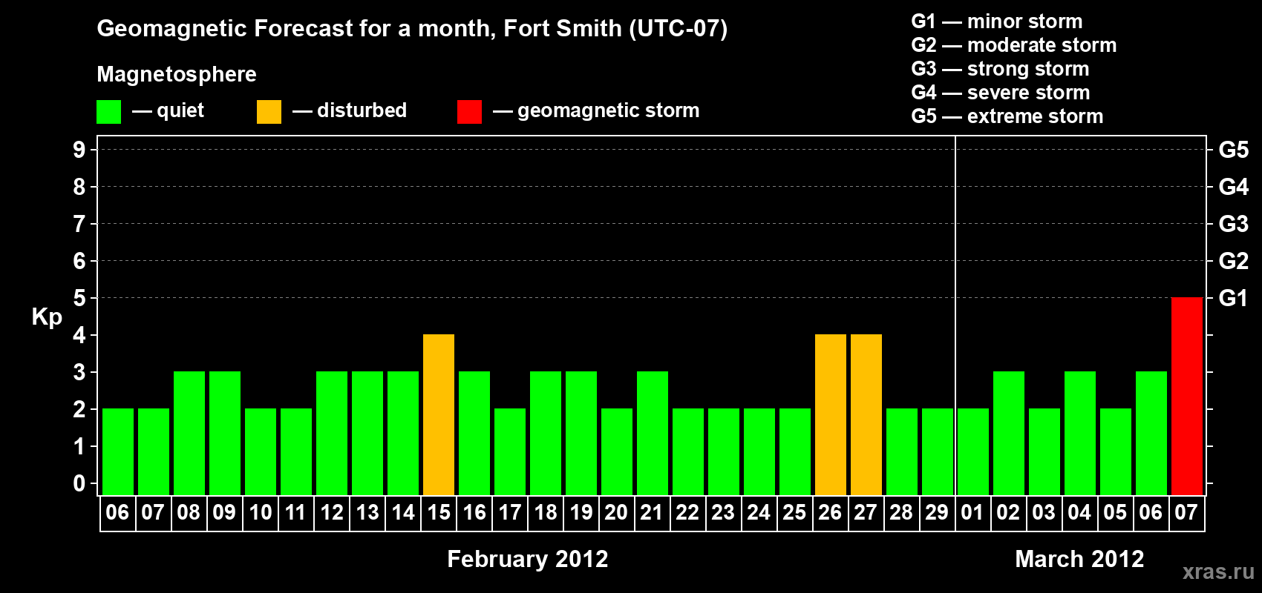Viewport: 1262px width, 593px height.
Task: Click the red geomagnetic storm legend swatch
Action: (x=469, y=112)
